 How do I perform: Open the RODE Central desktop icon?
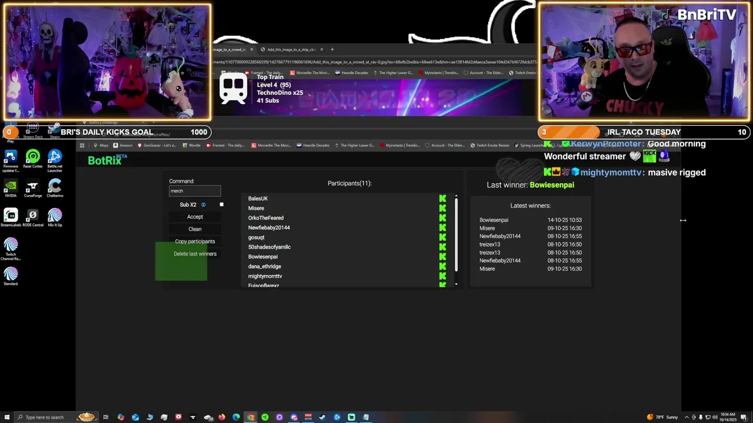pos(33,218)
